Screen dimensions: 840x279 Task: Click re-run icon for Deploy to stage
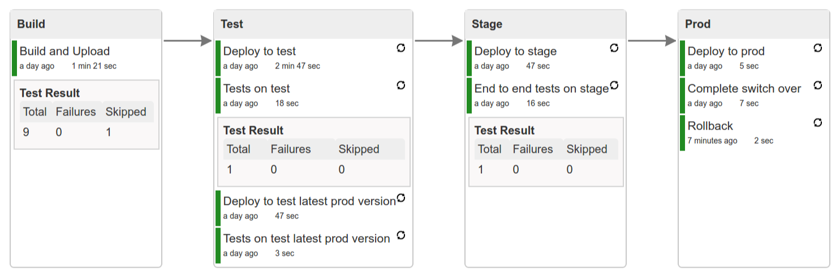point(614,48)
